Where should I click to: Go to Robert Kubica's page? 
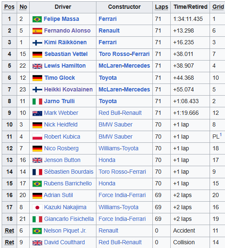(x=62, y=137)
